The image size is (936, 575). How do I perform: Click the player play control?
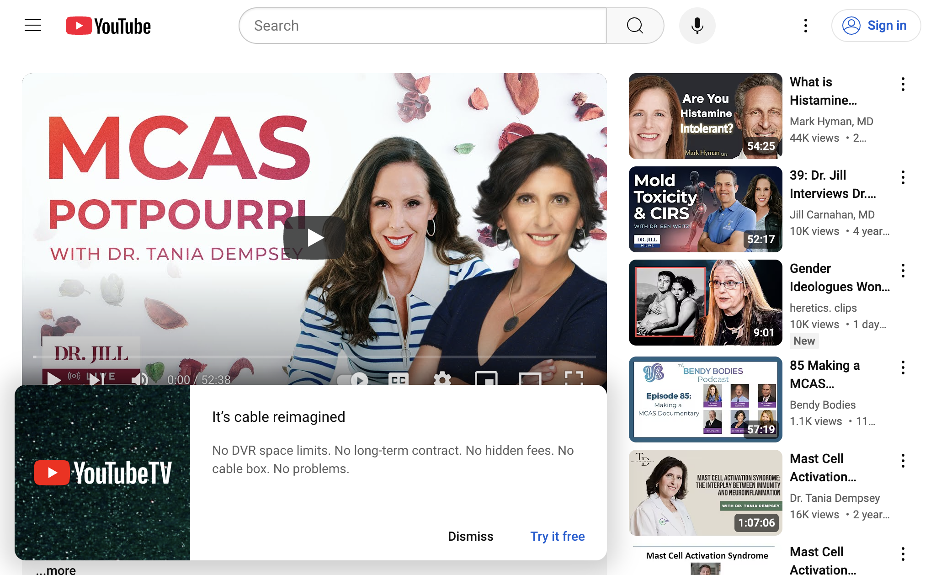pyautogui.click(x=54, y=379)
